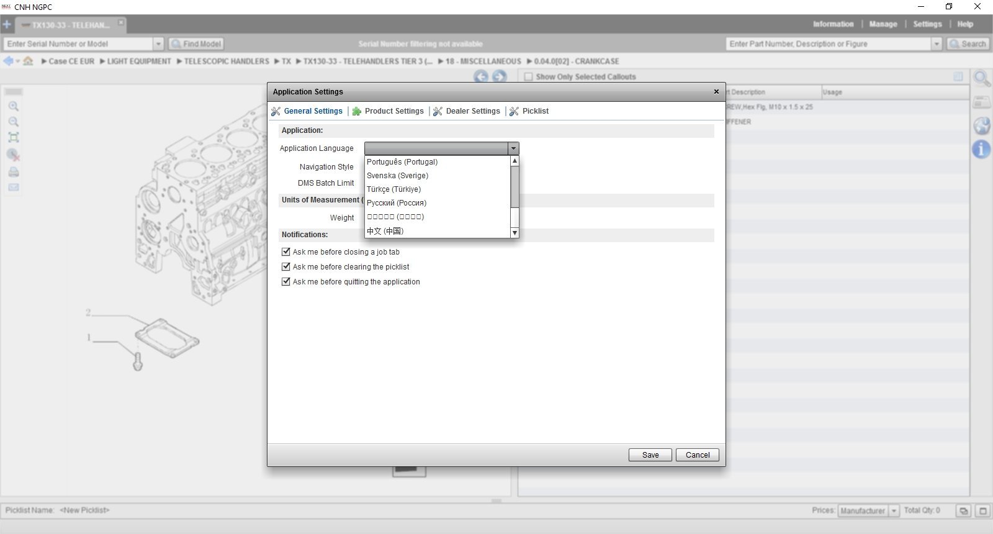
Task: Click the Part Number search field
Action: click(x=829, y=44)
